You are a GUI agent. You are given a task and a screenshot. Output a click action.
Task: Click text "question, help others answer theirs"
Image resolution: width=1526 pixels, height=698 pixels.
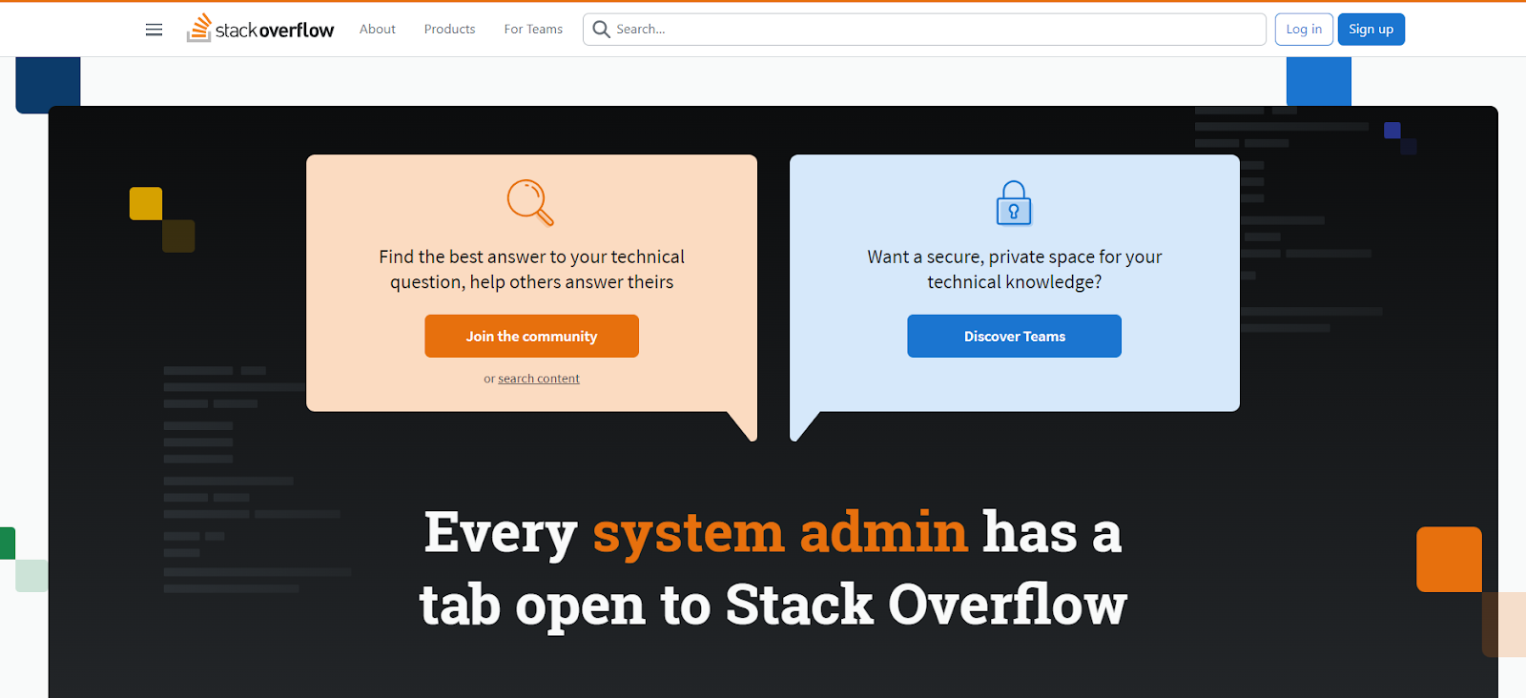pos(531,282)
